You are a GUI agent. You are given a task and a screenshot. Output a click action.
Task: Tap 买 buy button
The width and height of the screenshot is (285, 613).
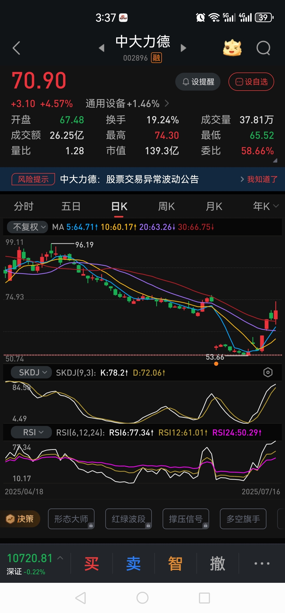92,563
